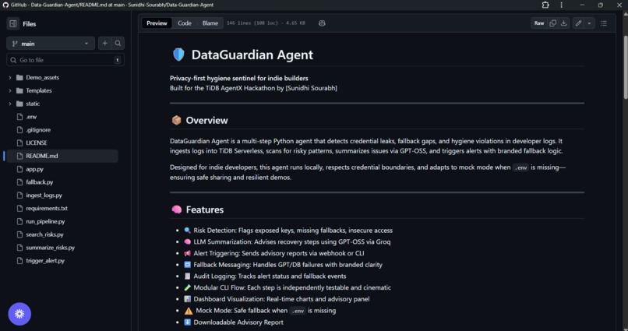Open the .env file
Image resolution: width=628 pixels, height=331 pixels.
[31, 117]
